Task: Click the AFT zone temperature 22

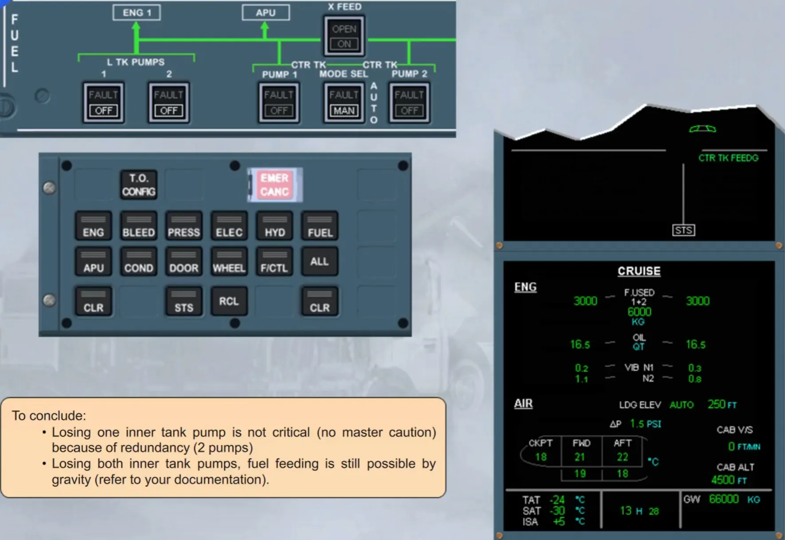Action: tap(622, 457)
